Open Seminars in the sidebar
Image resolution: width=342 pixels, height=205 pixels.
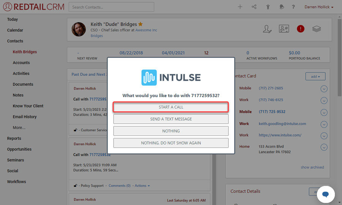click(16, 160)
